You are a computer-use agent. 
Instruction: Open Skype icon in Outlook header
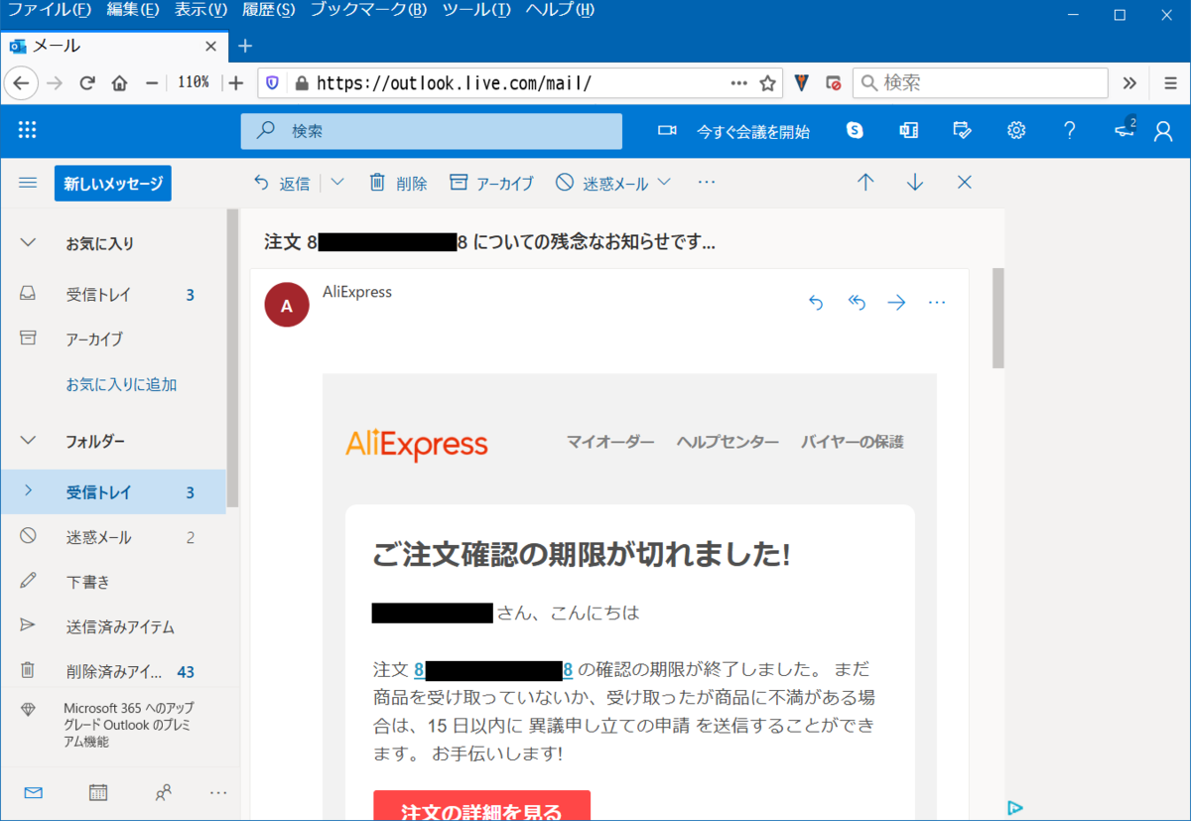(854, 130)
